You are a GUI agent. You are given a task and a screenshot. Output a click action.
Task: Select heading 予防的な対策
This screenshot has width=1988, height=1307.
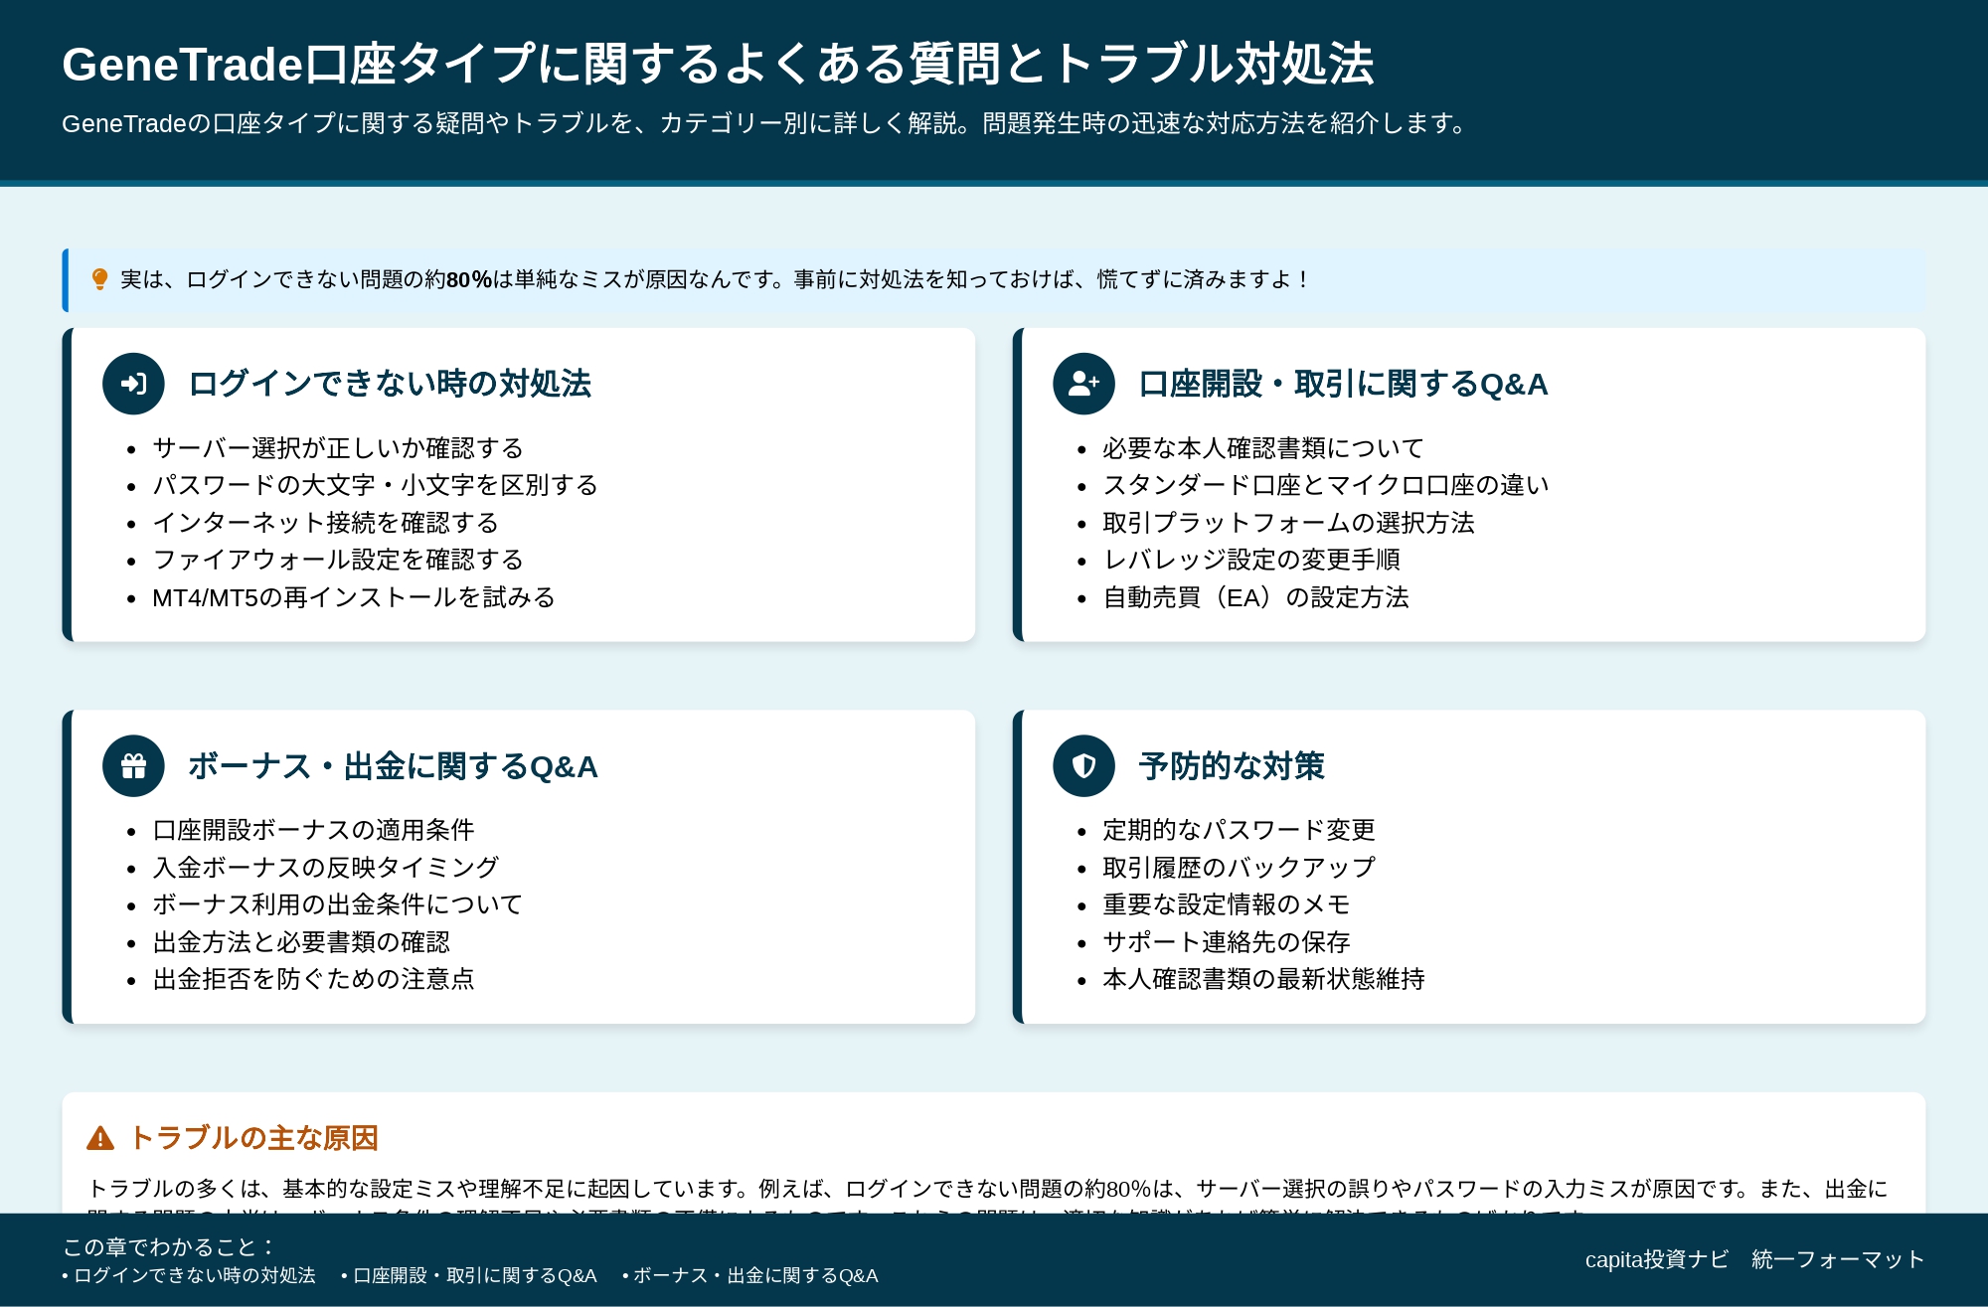coord(1232,766)
